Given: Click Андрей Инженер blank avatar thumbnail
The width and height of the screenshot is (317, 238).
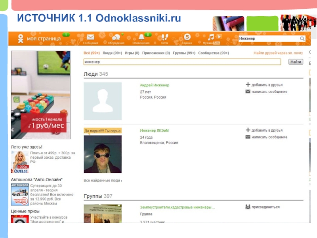Looking at the screenshot, I should point(103,101).
